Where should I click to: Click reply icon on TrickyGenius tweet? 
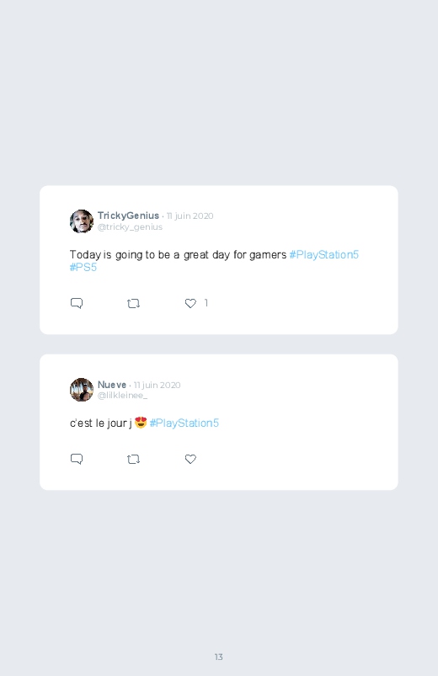[x=77, y=304]
